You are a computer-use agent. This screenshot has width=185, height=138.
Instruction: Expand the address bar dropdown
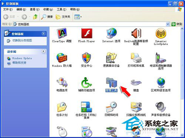[168, 24]
